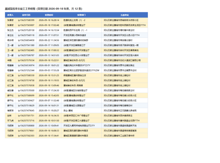Click business number ip156256854458
The height and width of the screenshot is (163, 220).
(x=26, y=40)
